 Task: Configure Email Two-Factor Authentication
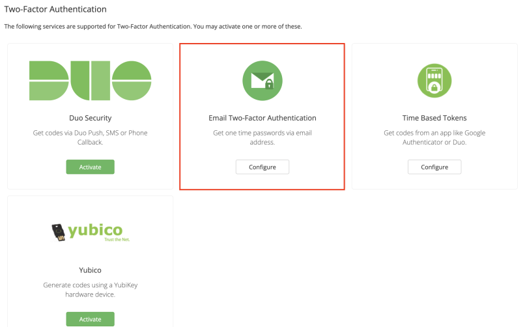coord(262,167)
